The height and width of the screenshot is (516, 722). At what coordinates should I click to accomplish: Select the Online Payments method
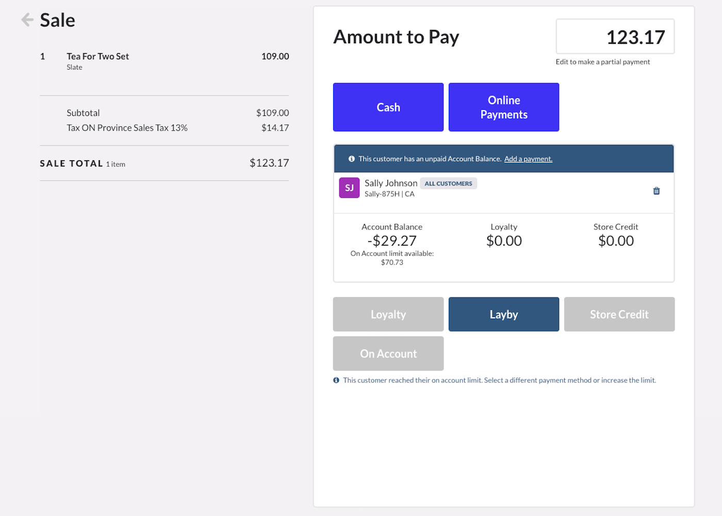click(503, 107)
